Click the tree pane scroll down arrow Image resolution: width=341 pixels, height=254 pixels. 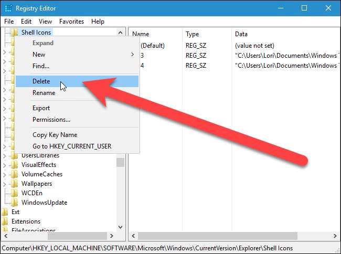click(120, 227)
